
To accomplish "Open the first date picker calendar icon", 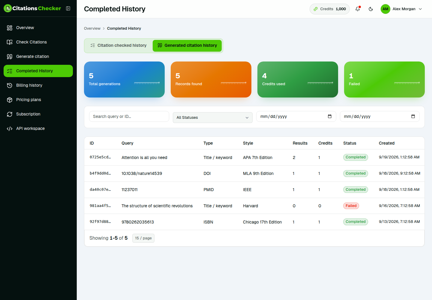I will pyautogui.click(x=329, y=116).
